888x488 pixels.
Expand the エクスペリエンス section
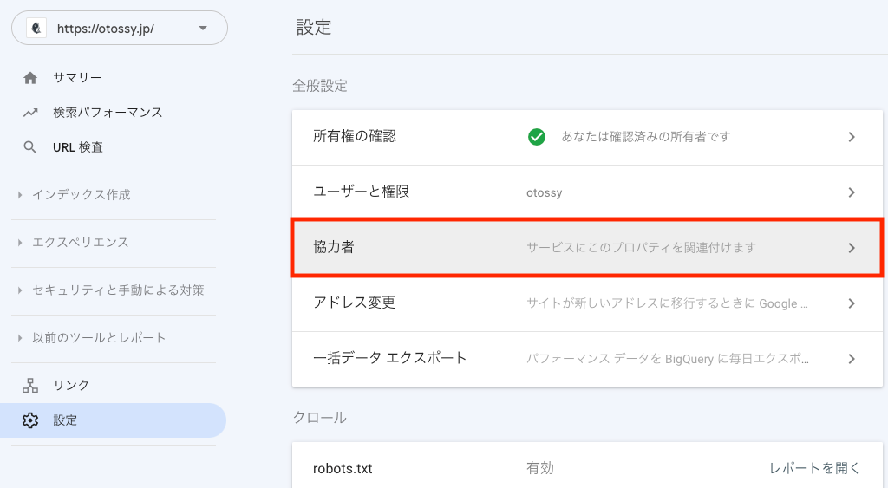tap(80, 243)
